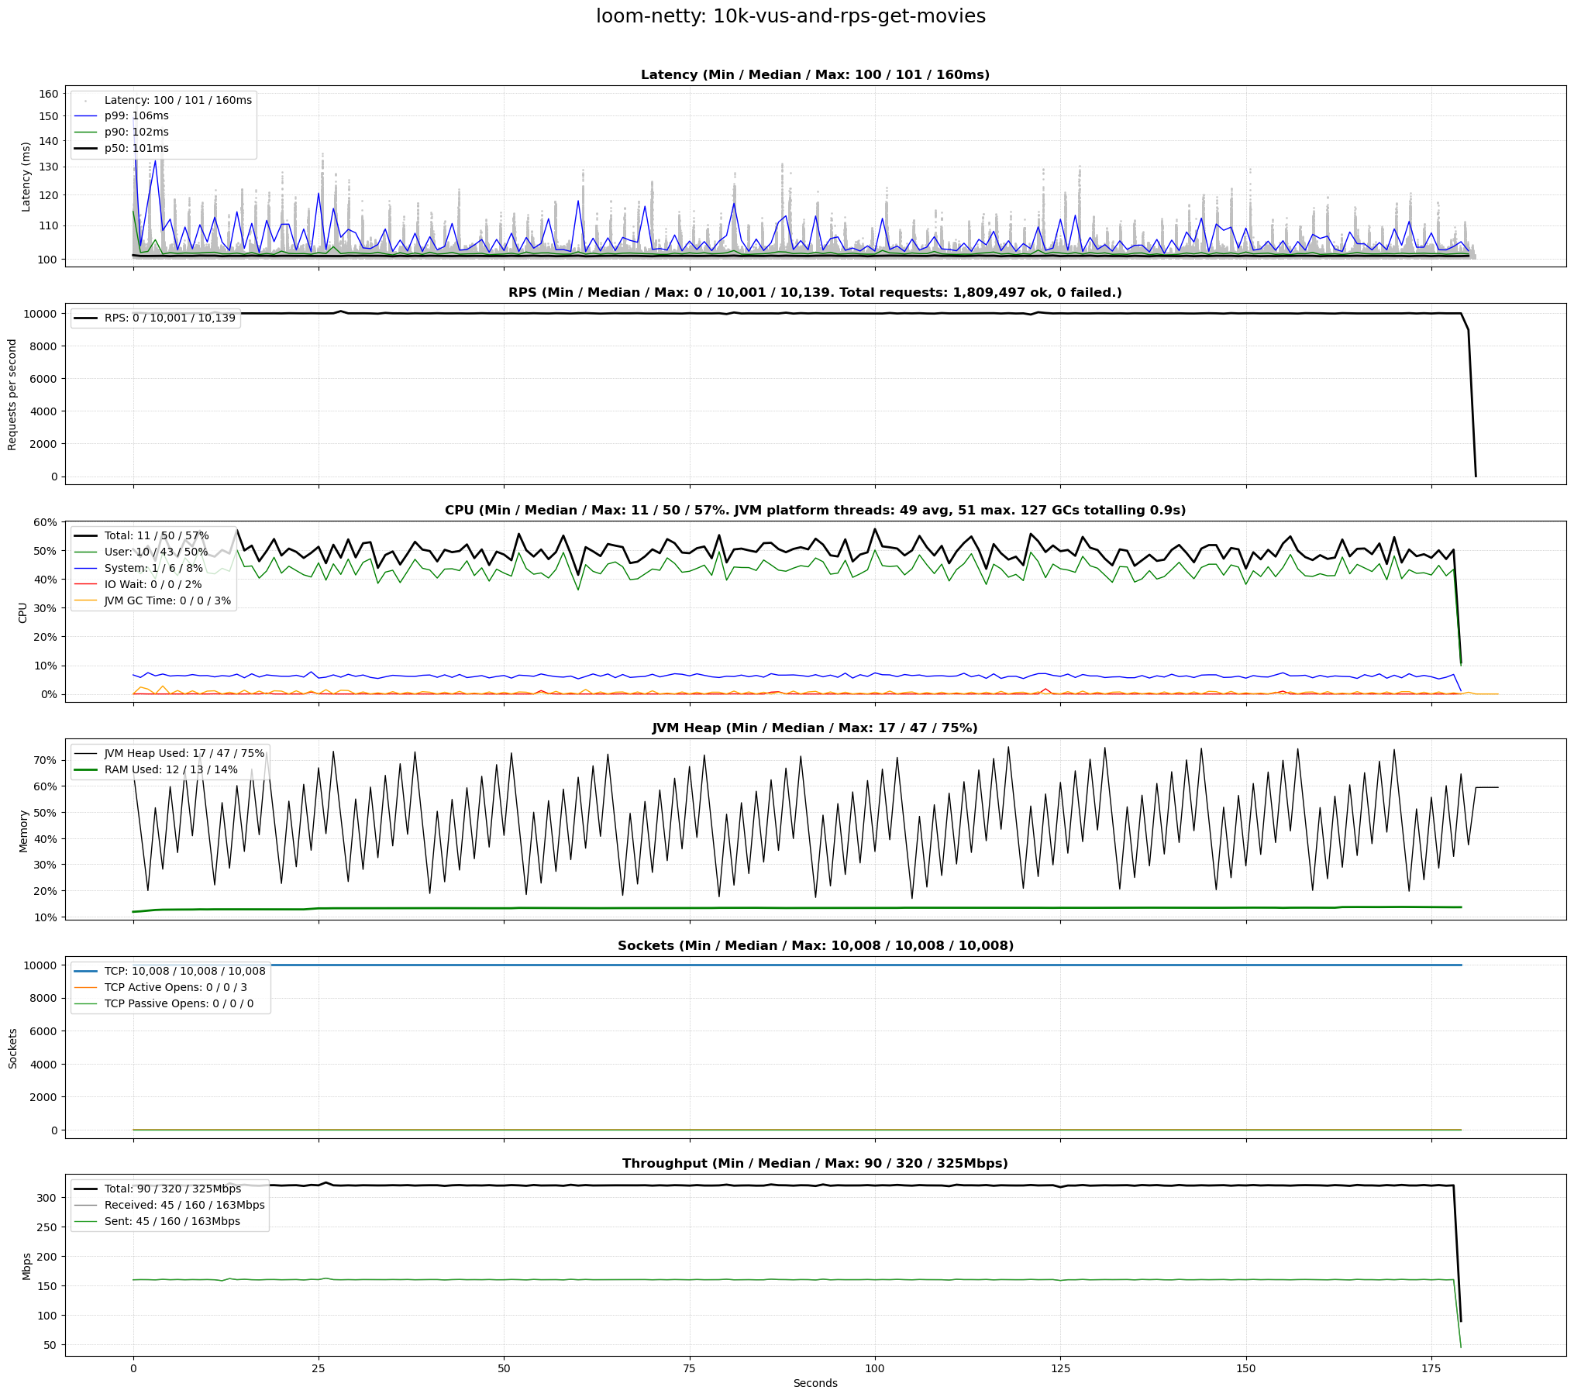Click the p99: 106ms legend entry
Viewport: 1574px width, 1397px height.
(136, 116)
